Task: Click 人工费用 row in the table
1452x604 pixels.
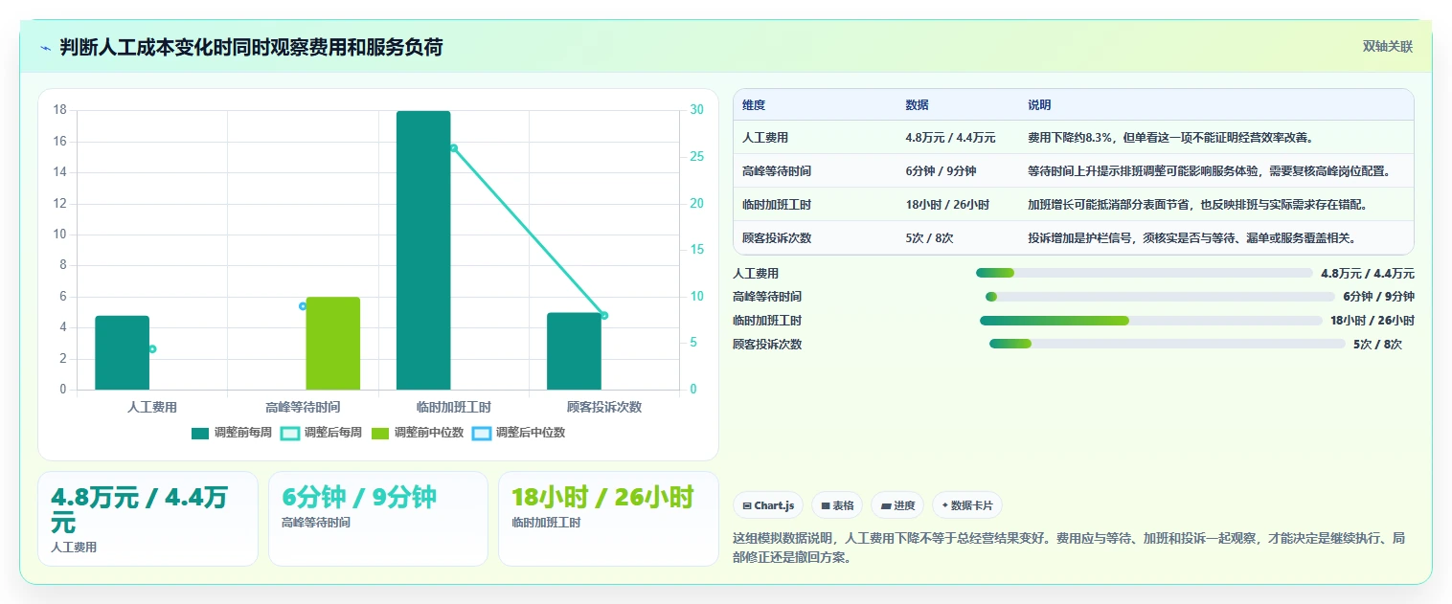Action: tap(1074, 138)
